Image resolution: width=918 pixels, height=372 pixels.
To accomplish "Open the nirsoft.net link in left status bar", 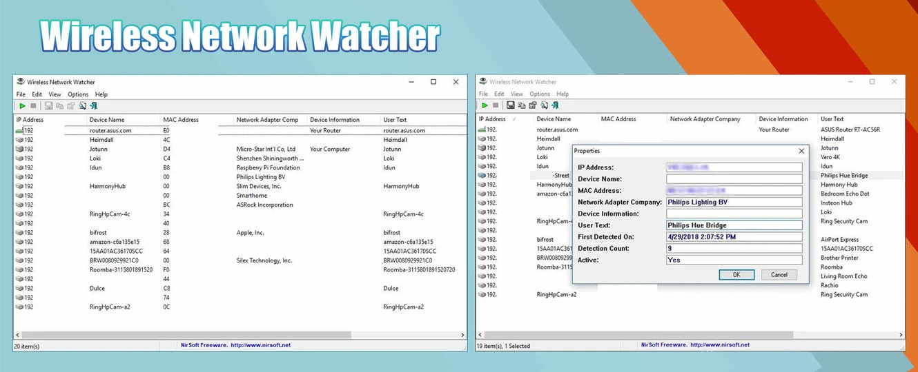I will tap(260, 345).
